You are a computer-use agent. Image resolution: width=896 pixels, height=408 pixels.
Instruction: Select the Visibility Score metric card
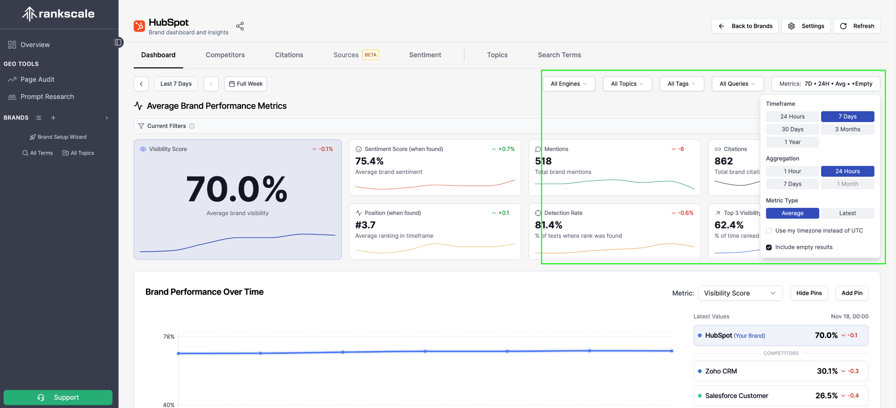pyautogui.click(x=237, y=199)
